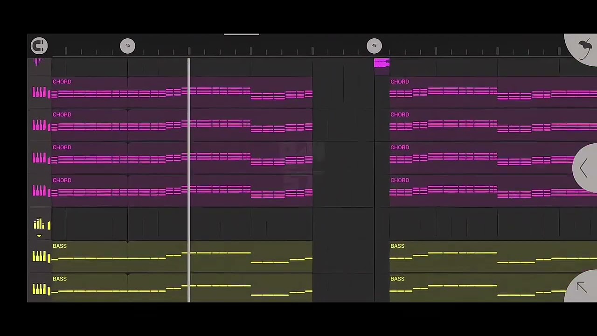Select fourth CHORD track's clip after bar 49
Image resolution: width=597 pixels, height=336 pixels.
point(493,190)
